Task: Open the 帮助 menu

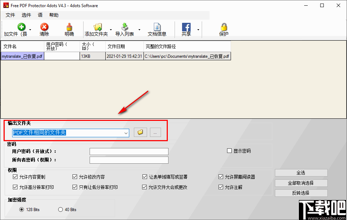Action: click(x=54, y=15)
